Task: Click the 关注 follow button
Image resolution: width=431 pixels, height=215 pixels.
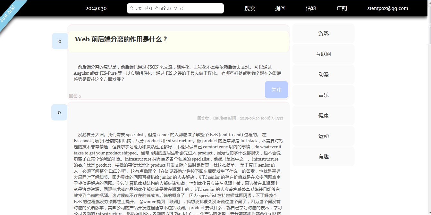Action: (x=276, y=90)
